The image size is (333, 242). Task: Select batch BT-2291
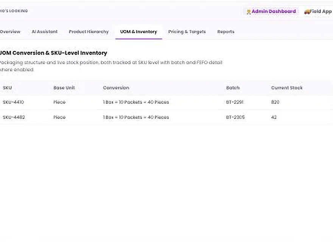pos(235,102)
